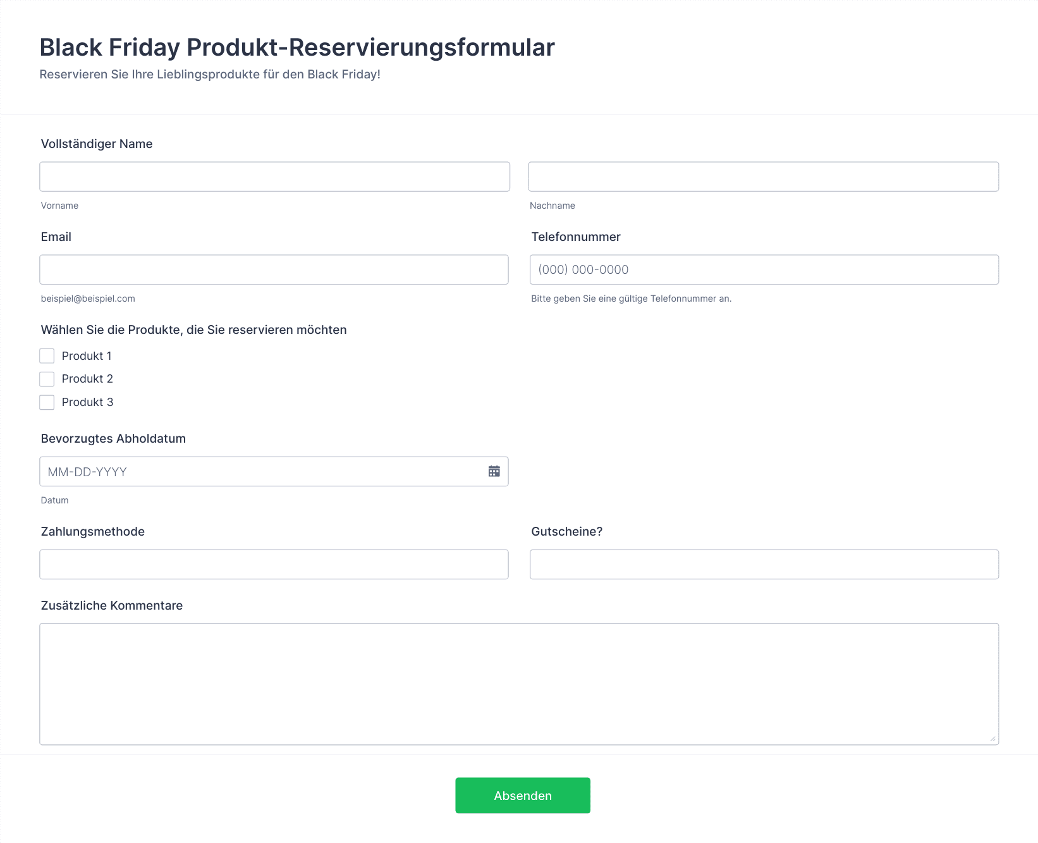Click the Black Friday Produkt-Reservierungsformular heading
1038x843 pixels.
(x=297, y=47)
